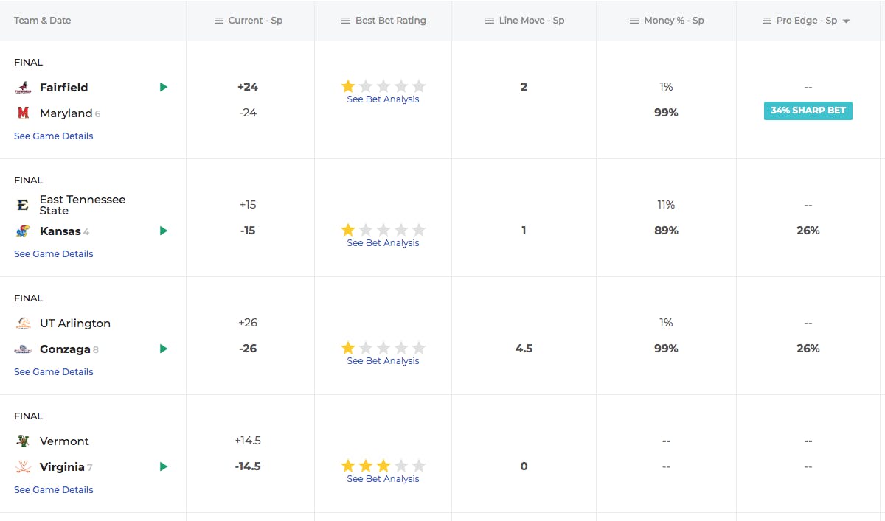Open See Bet Analysis for Vermont vs Virginia
This screenshot has width=885, height=521.
click(383, 479)
